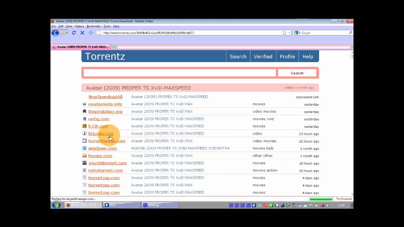The image size is (404, 227).
Task: Switch to the Flashing taskbar button
Action: (x=160, y=205)
